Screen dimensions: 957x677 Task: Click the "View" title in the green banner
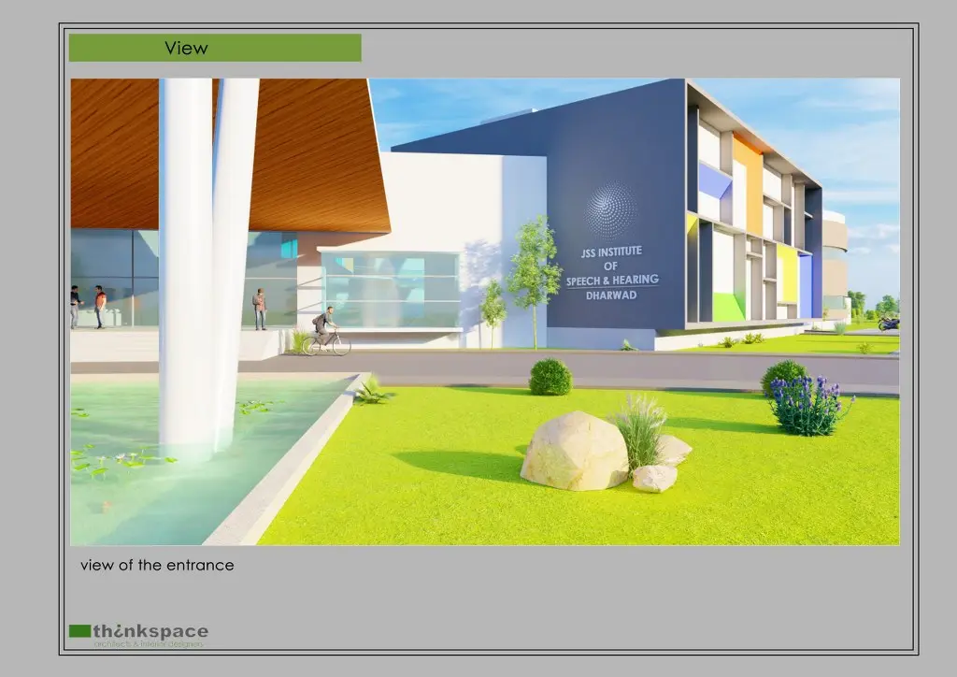pyautogui.click(x=186, y=49)
